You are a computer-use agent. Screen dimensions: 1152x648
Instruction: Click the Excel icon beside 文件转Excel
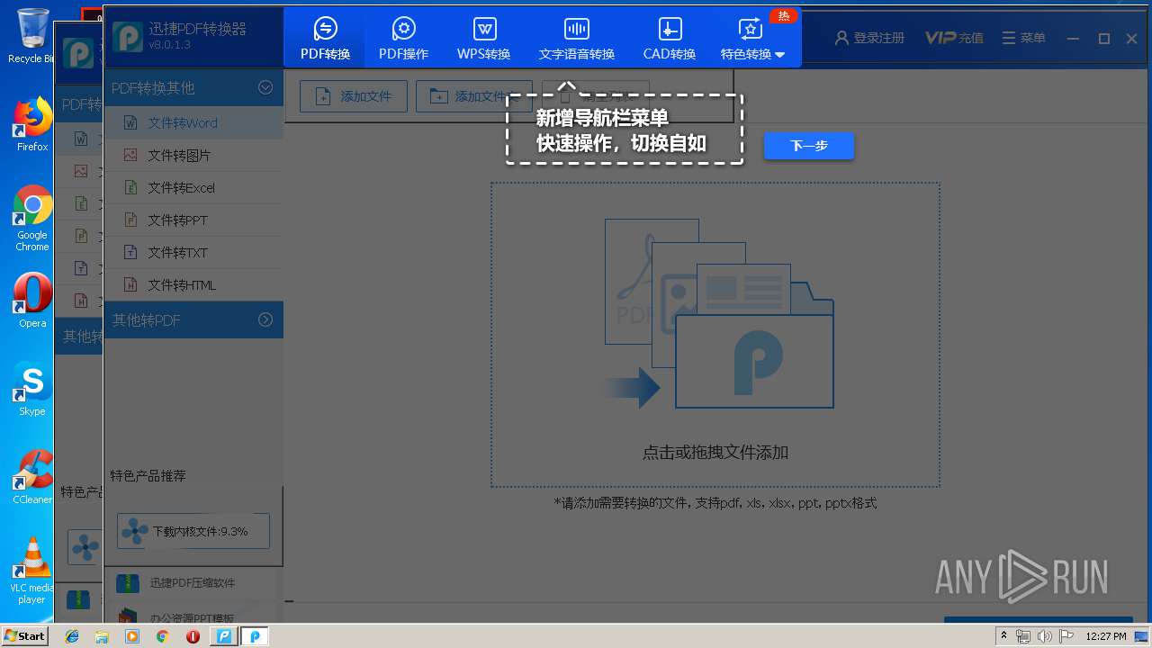[x=130, y=187]
